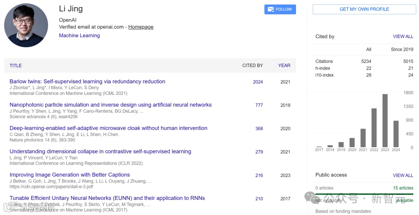View the 777 citing articles
Viewport: 419px width, 215px height.
pos(259,105)
